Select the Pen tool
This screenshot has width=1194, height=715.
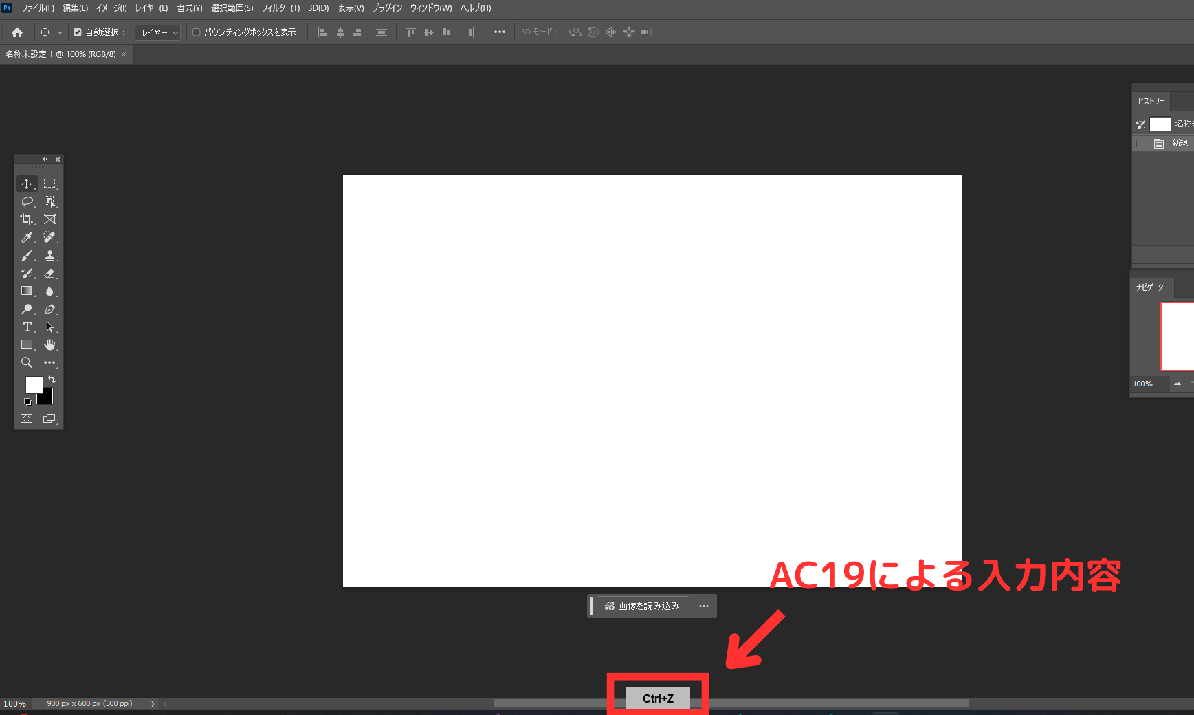(x=50, y=309)
